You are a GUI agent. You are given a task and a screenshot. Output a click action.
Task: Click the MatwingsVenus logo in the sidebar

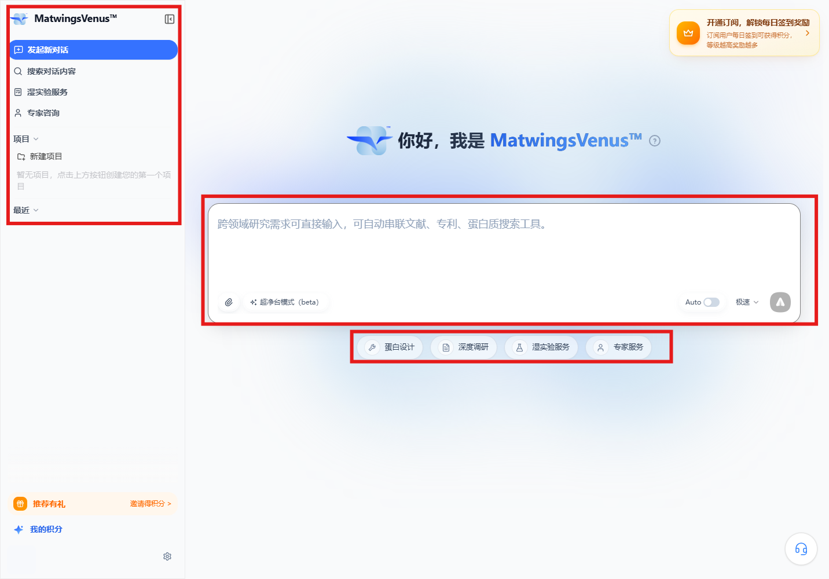click(x=19, y=19)
